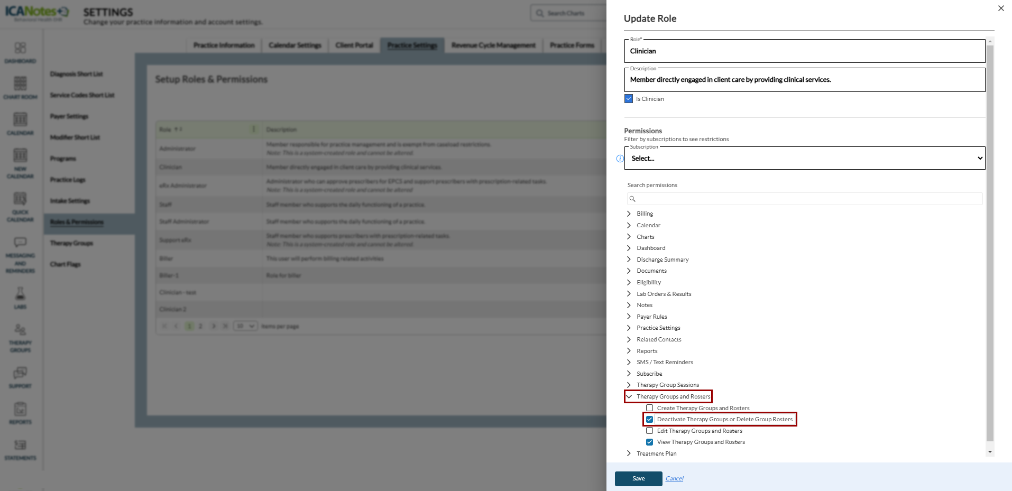Click the Subscription info icon
Viewport: 1012px width, 491px height.
[620, 159]
